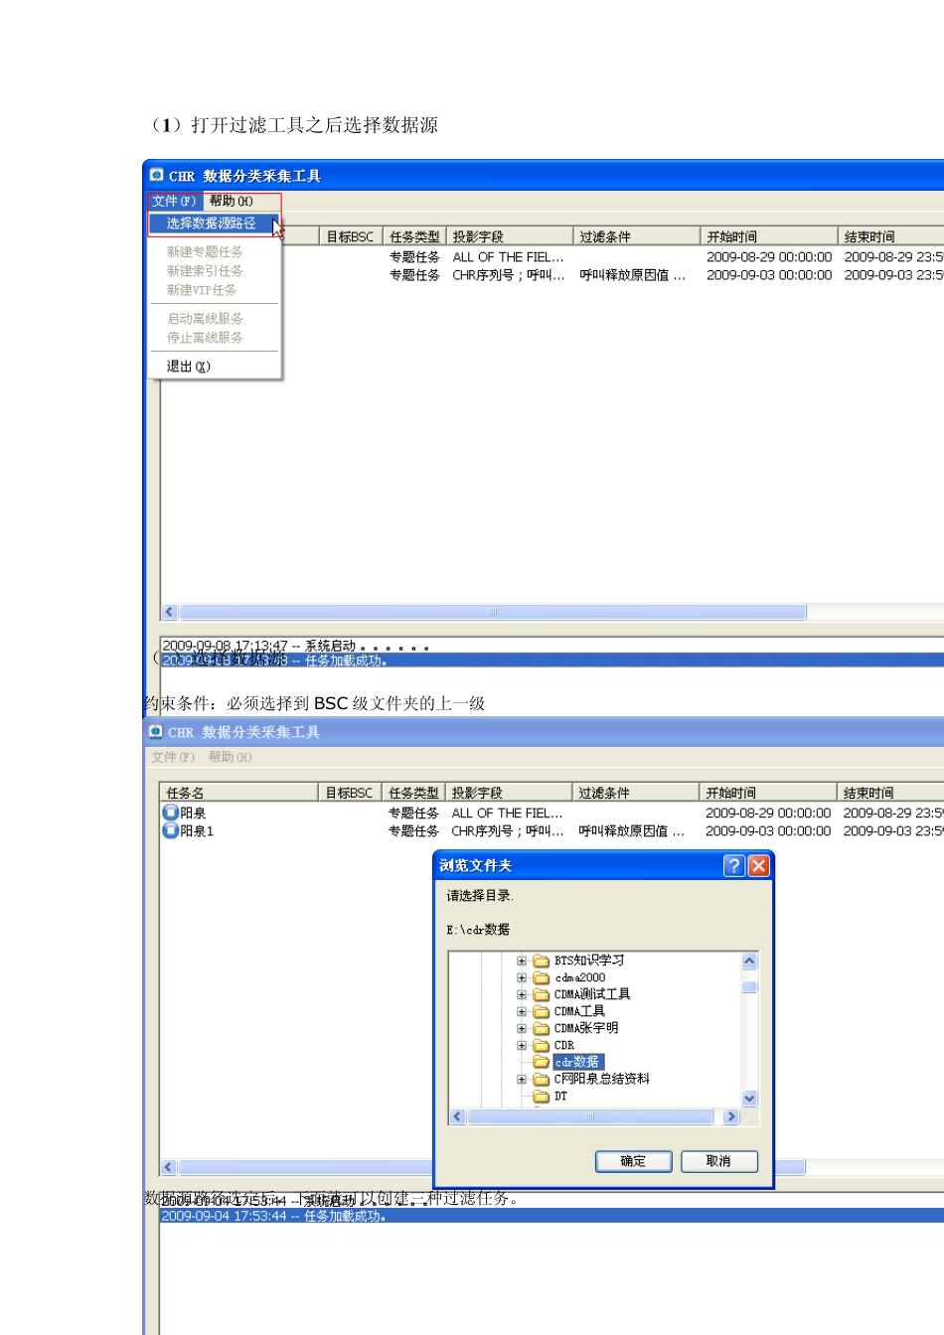
Task: Click 目标BSC column header in top window
Action: 351,236
